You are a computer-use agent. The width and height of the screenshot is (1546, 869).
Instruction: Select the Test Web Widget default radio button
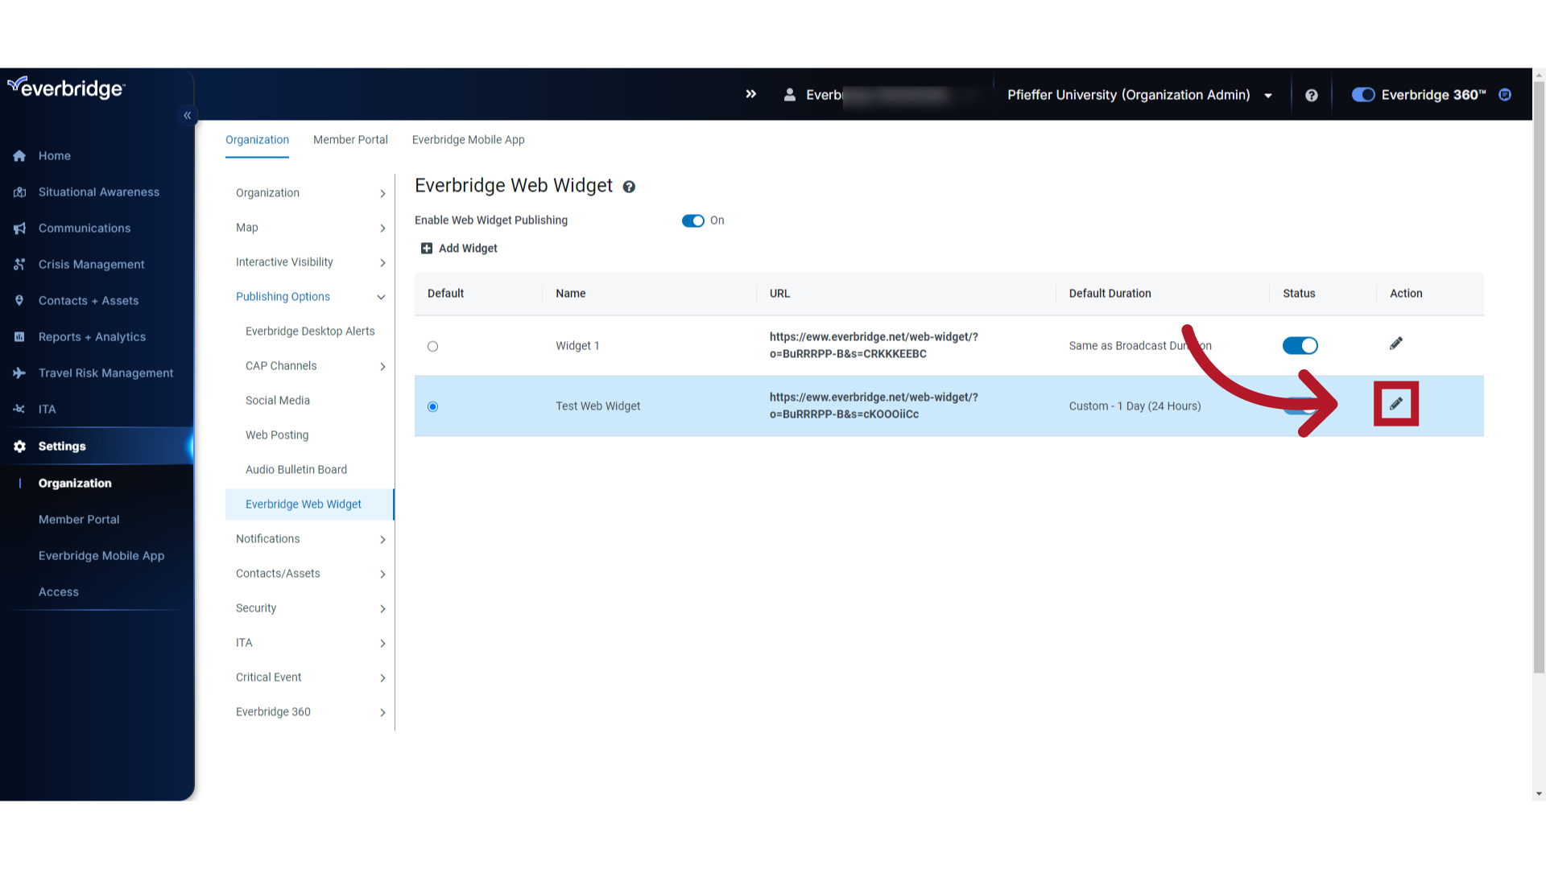(432, 406)
